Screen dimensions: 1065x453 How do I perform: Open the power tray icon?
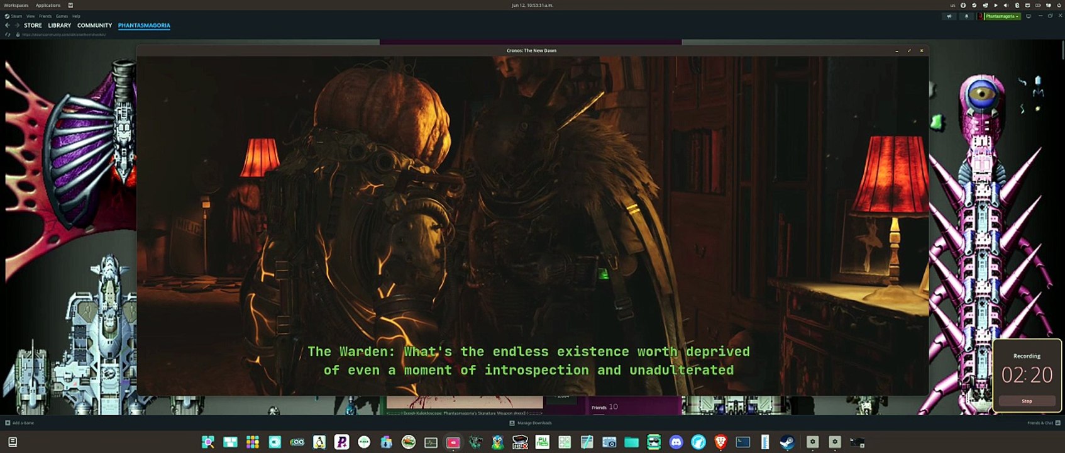tap(1059, 5)
